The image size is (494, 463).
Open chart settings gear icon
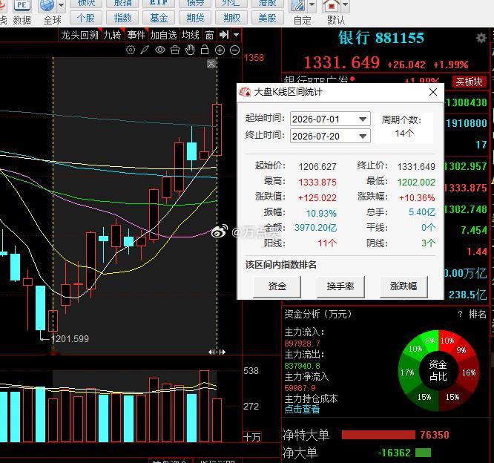coord(131,50)
